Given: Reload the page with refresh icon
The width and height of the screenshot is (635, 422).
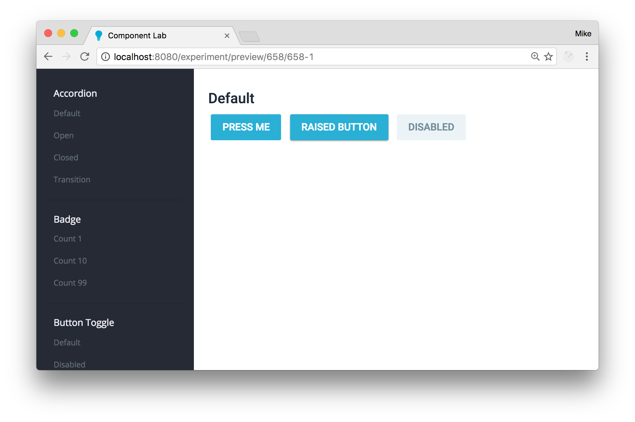Looking at the screenshot, I should [x=85, y=56].
